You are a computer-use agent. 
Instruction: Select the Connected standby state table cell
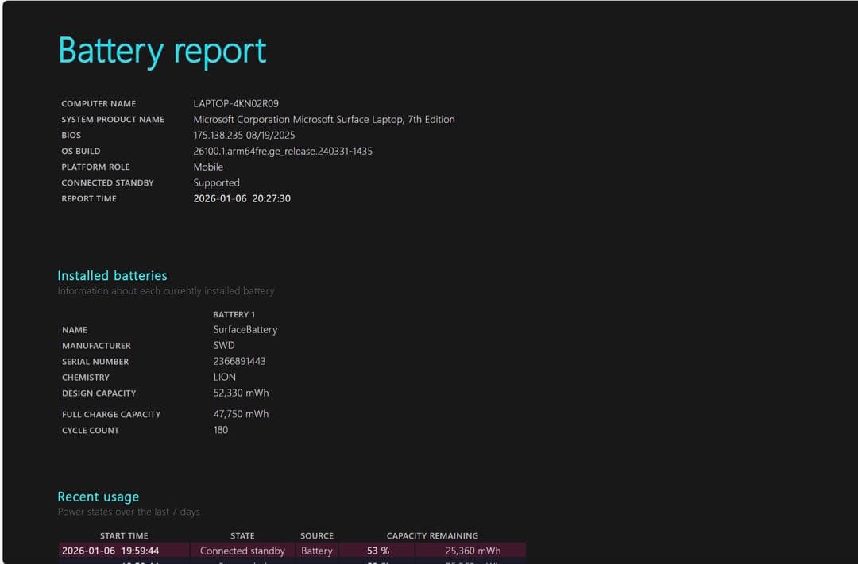242,550
